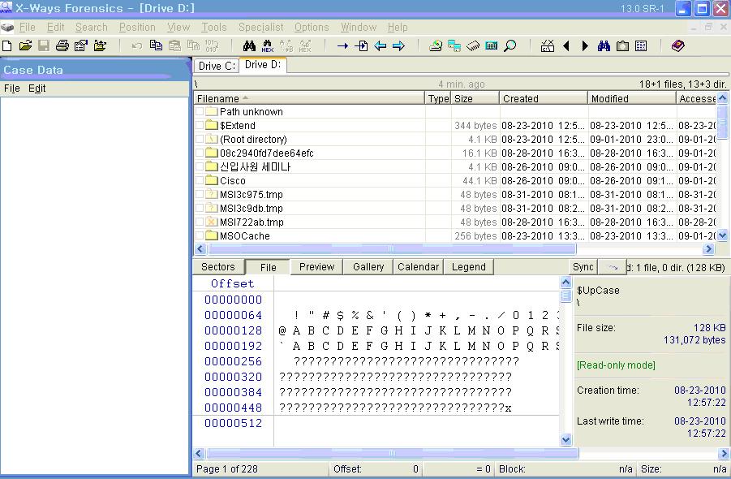Click the Open file folder icon
The image size is (731, 479).
[26, 45]
